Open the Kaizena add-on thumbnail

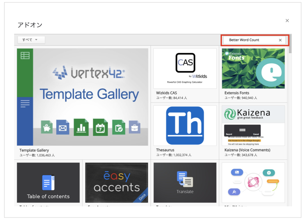click(253, 126)
